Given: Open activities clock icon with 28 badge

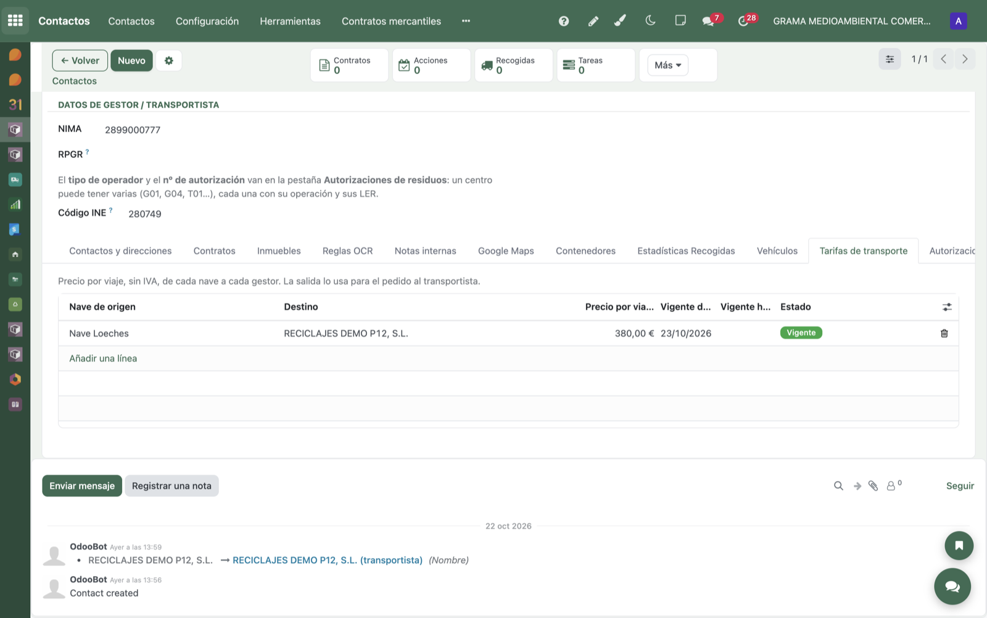Looking at the screenshot, I should [746, 20].
